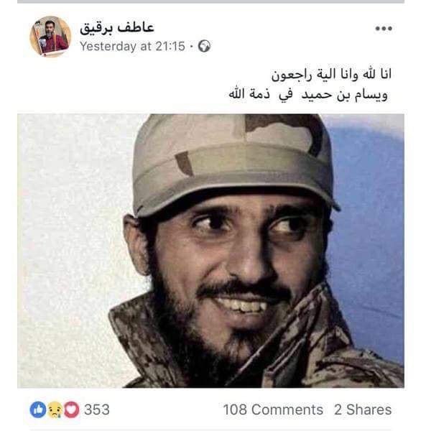Click the timestamp Yesterday at 21:15
431x431 pixels.
(132, 46)
